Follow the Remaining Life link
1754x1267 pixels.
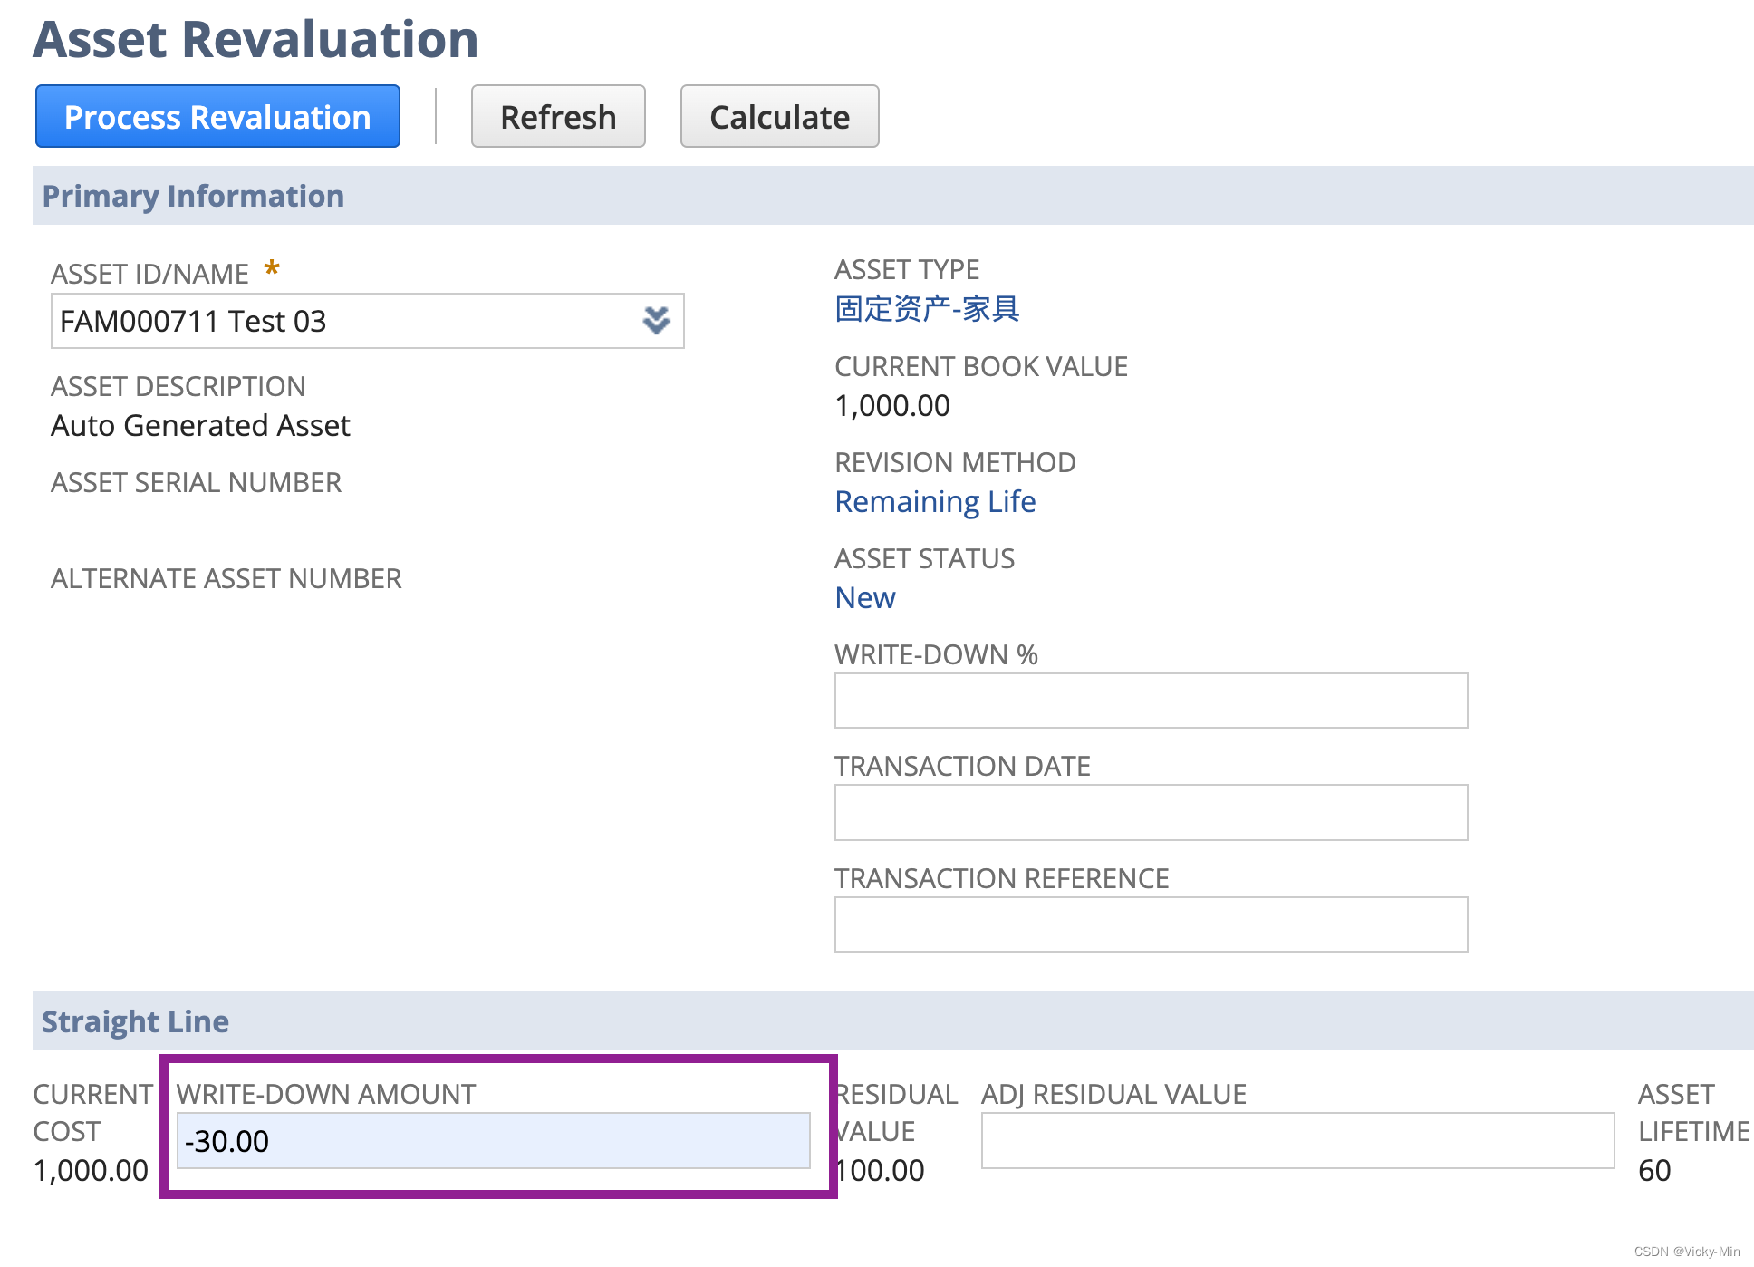(x=934, y=501)
